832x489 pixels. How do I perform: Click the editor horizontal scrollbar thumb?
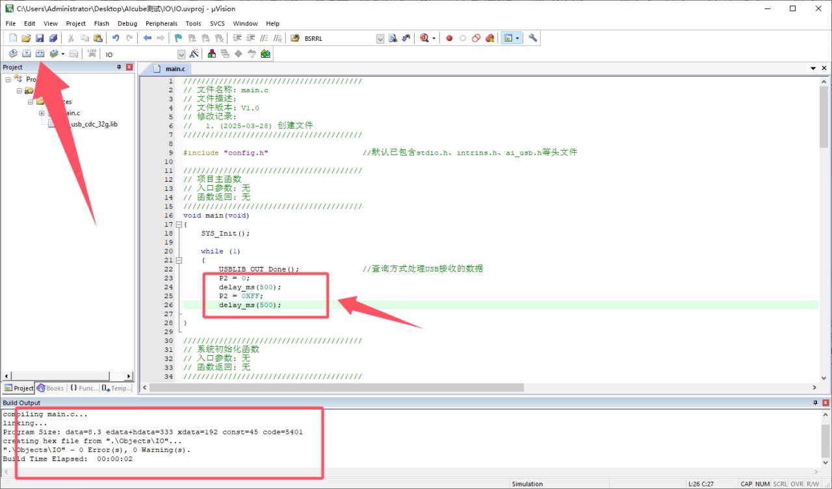[x=337, y=387]
